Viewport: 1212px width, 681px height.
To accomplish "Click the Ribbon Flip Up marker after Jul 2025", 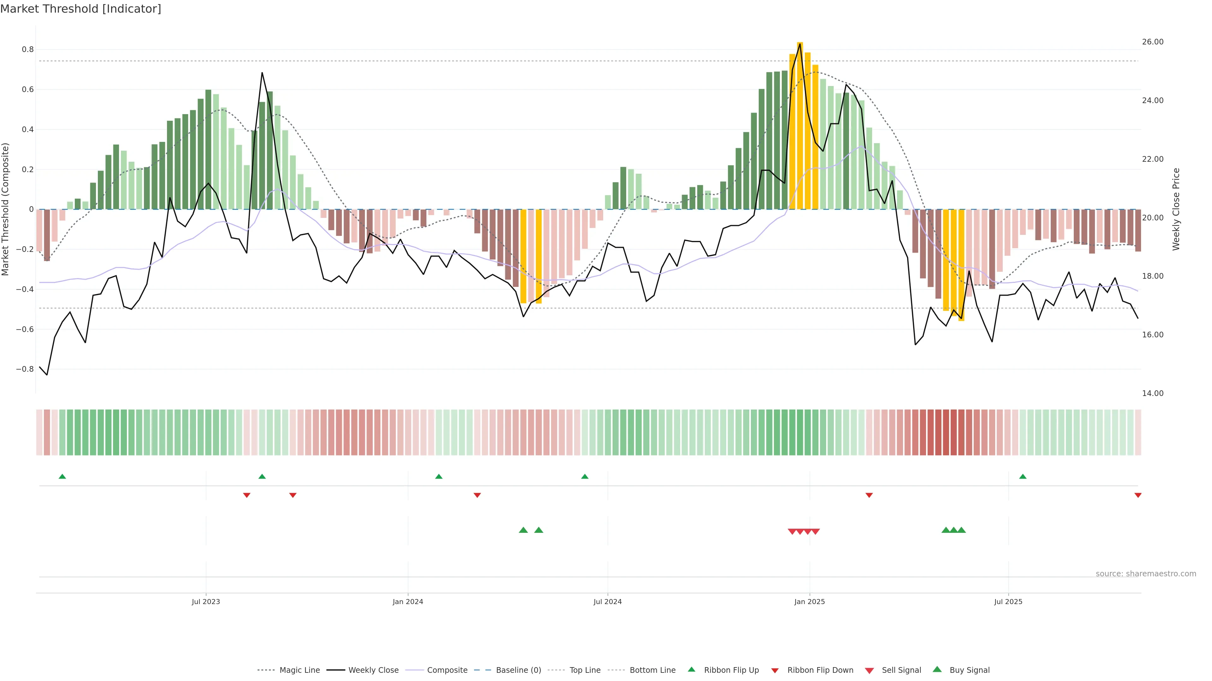I will pyautogui.click(x=1023, y=477).
